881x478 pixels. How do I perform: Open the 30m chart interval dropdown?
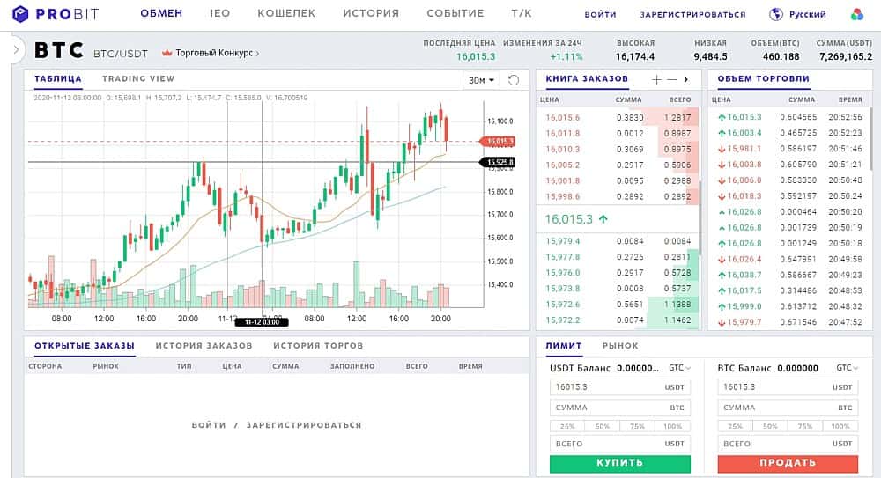481,80
